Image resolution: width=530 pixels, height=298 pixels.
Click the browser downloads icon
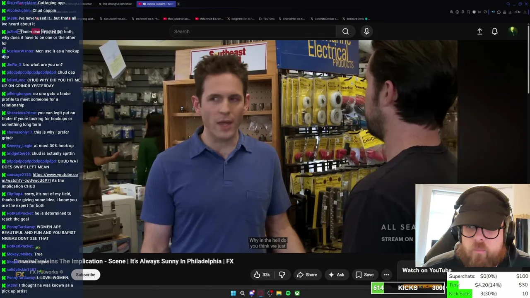tap(510, 12)
